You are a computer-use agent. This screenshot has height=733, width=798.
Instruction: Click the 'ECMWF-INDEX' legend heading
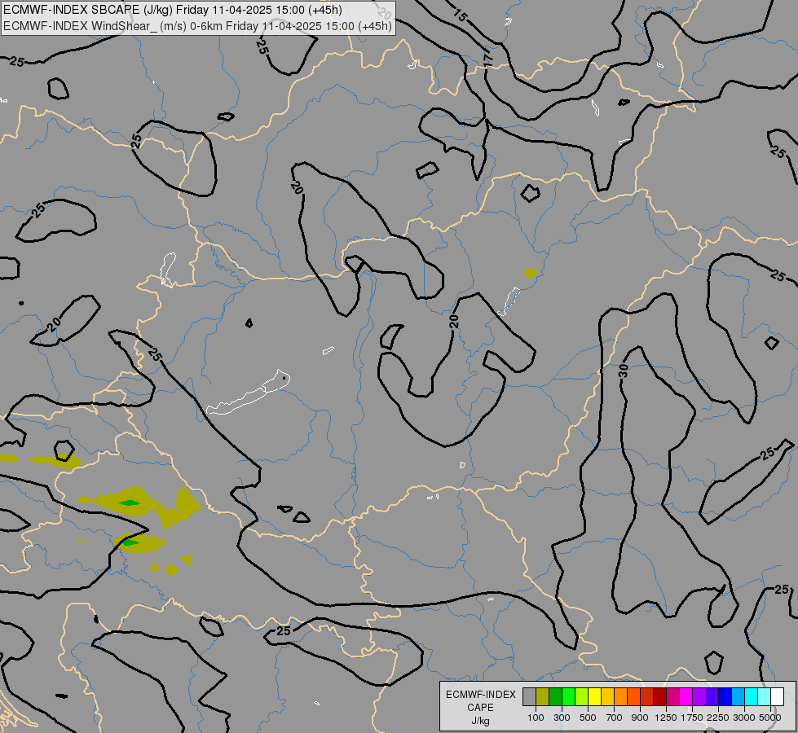click(x=480, y=695)
